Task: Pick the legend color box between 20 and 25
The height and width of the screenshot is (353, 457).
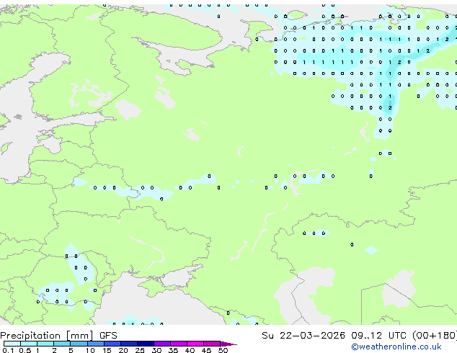Action: (x=129, y=344)
